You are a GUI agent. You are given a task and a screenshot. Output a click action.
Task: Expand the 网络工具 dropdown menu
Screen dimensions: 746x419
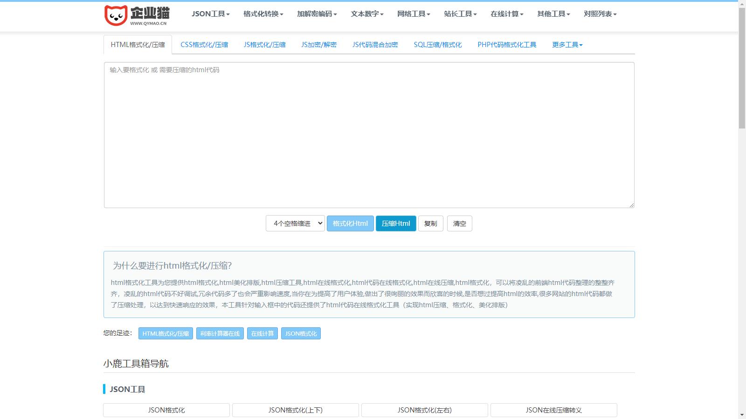tap(414, 14)
